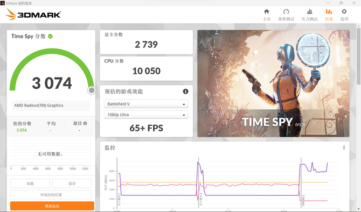Click the Load (加载) button
The width and height of the screenshot is (361, 212).
tap(30, 183)
